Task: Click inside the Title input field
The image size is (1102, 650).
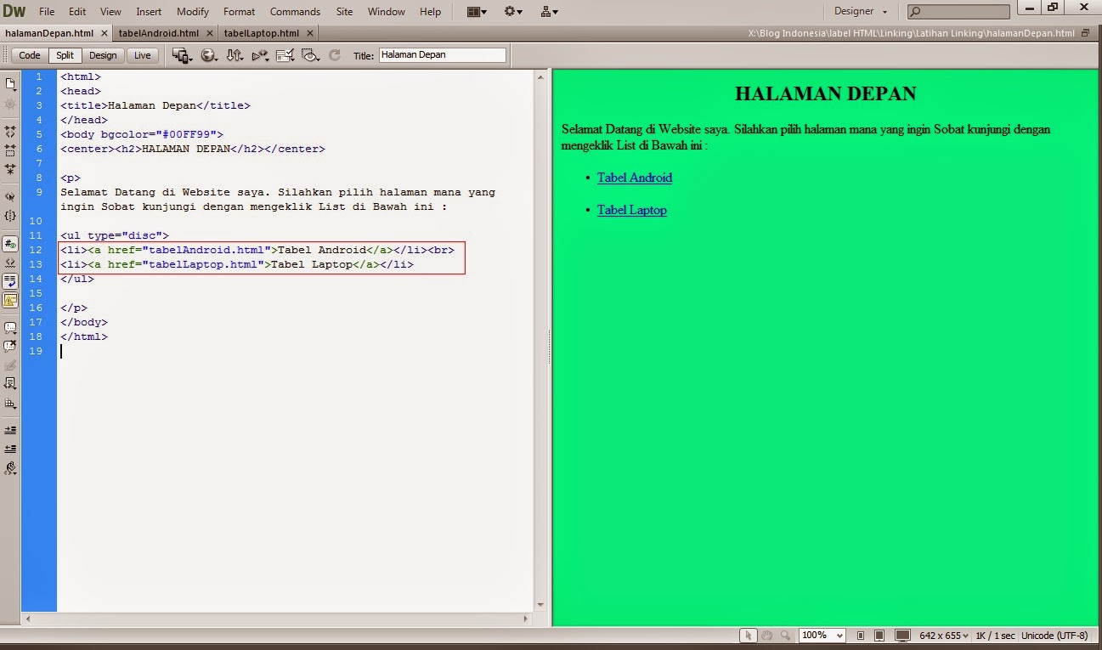Action: point(442,54)
